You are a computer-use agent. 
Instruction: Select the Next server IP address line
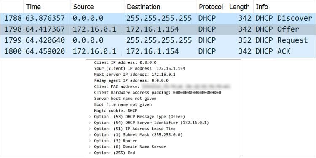135,75
